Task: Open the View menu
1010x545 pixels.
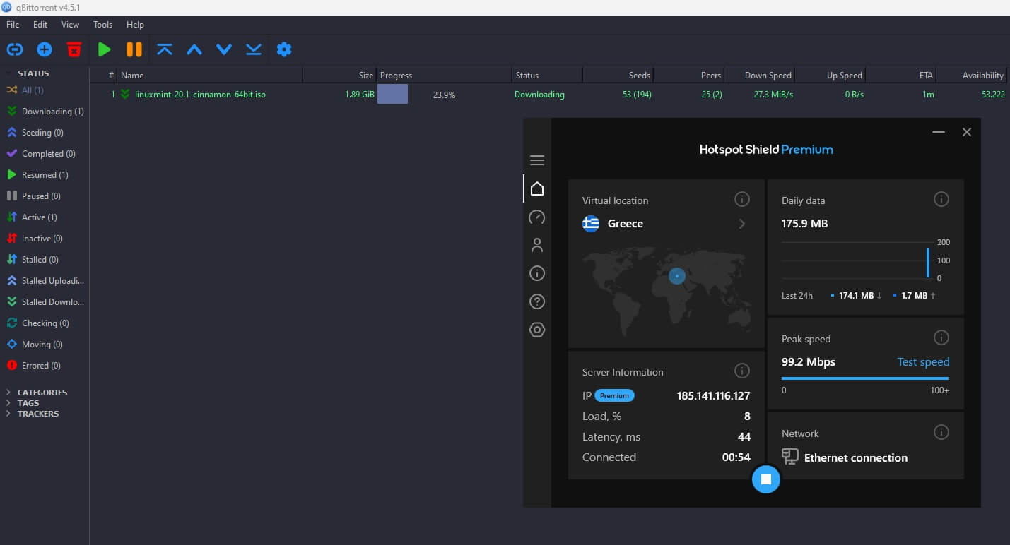Action: click(71, 25)
